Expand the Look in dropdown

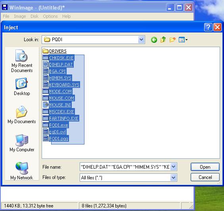pyautogui.click(x=141, y=40)
